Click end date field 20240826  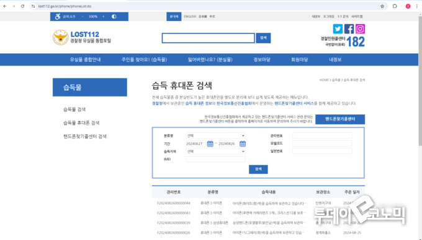tap(228, 144)
